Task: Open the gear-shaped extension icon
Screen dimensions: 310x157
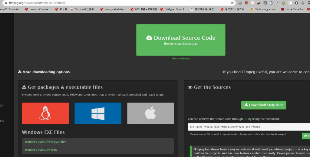Action: [240, 3]
